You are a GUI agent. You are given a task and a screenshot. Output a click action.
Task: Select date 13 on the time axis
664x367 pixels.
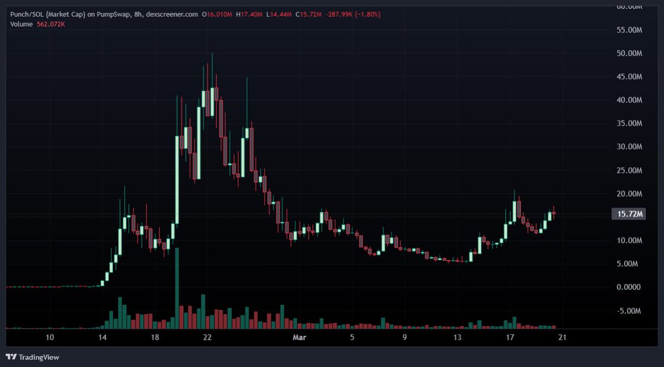457,338
